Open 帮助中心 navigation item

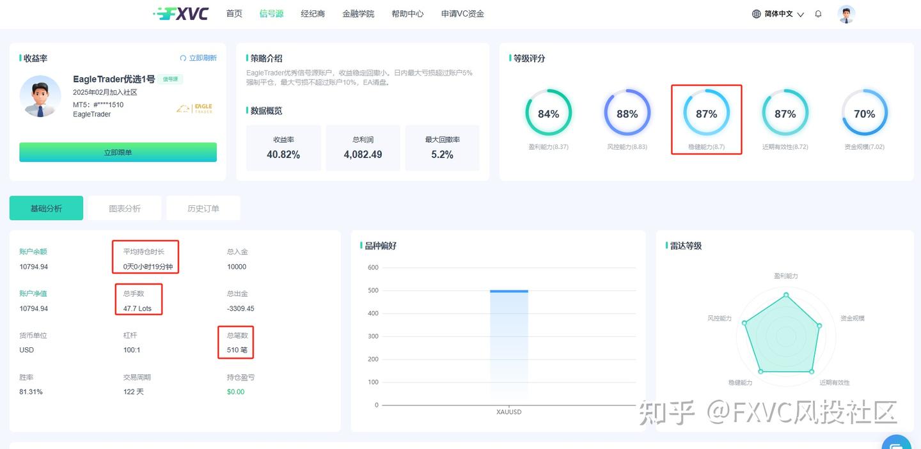pos(407,13)
